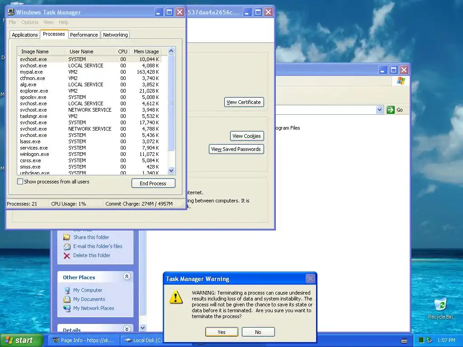Select the ctfmon.exe process row
Viewport: 463px width, 347px height.
[90, 78]
